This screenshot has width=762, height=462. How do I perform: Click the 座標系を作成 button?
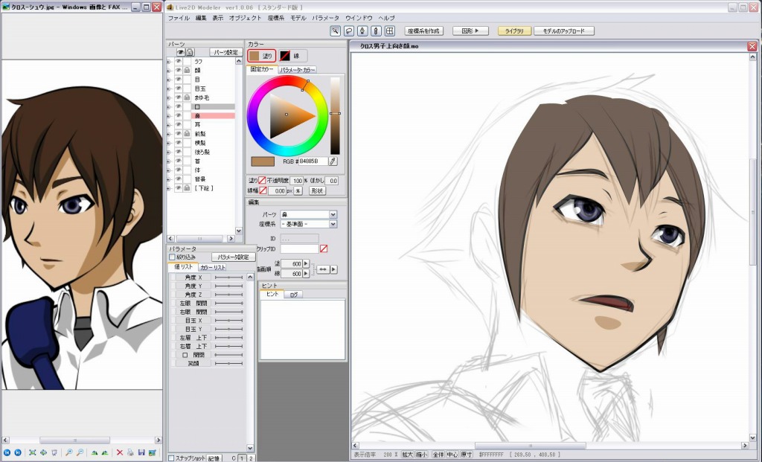[x=423, y=31]
